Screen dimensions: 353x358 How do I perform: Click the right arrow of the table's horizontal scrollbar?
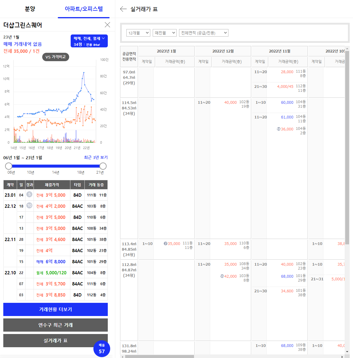point(342,357)
